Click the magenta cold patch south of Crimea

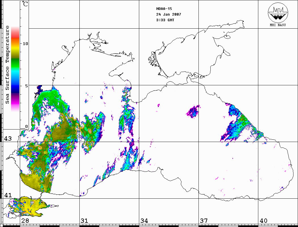click(x=193, y=111)
